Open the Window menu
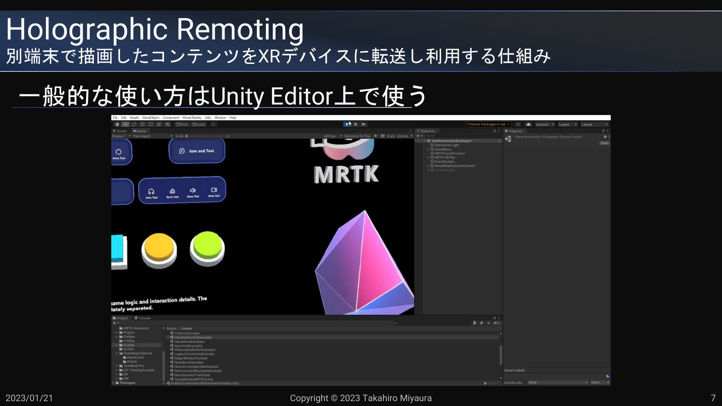 click(x=220, y=118)
